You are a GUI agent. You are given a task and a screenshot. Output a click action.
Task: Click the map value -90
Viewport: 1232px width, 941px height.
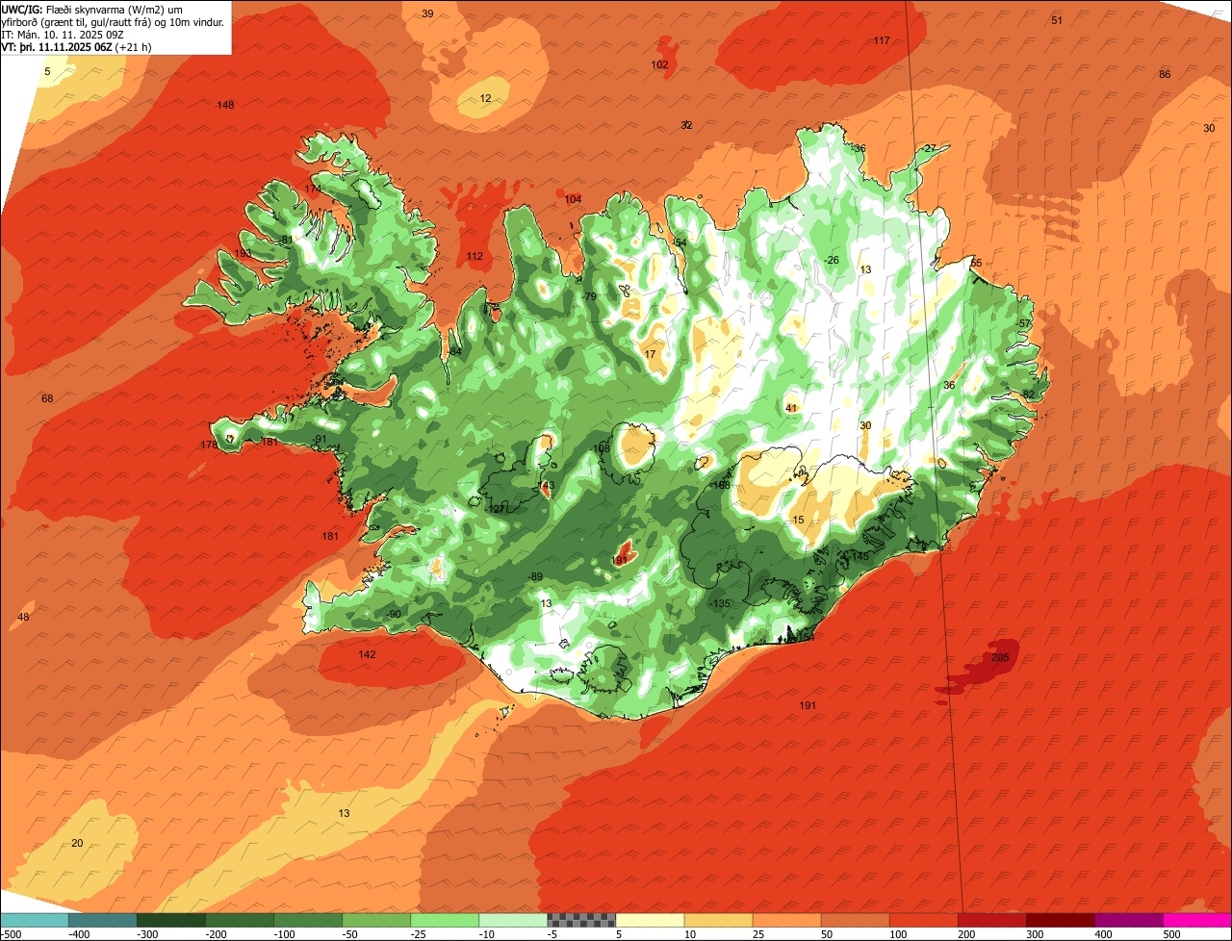393,614
